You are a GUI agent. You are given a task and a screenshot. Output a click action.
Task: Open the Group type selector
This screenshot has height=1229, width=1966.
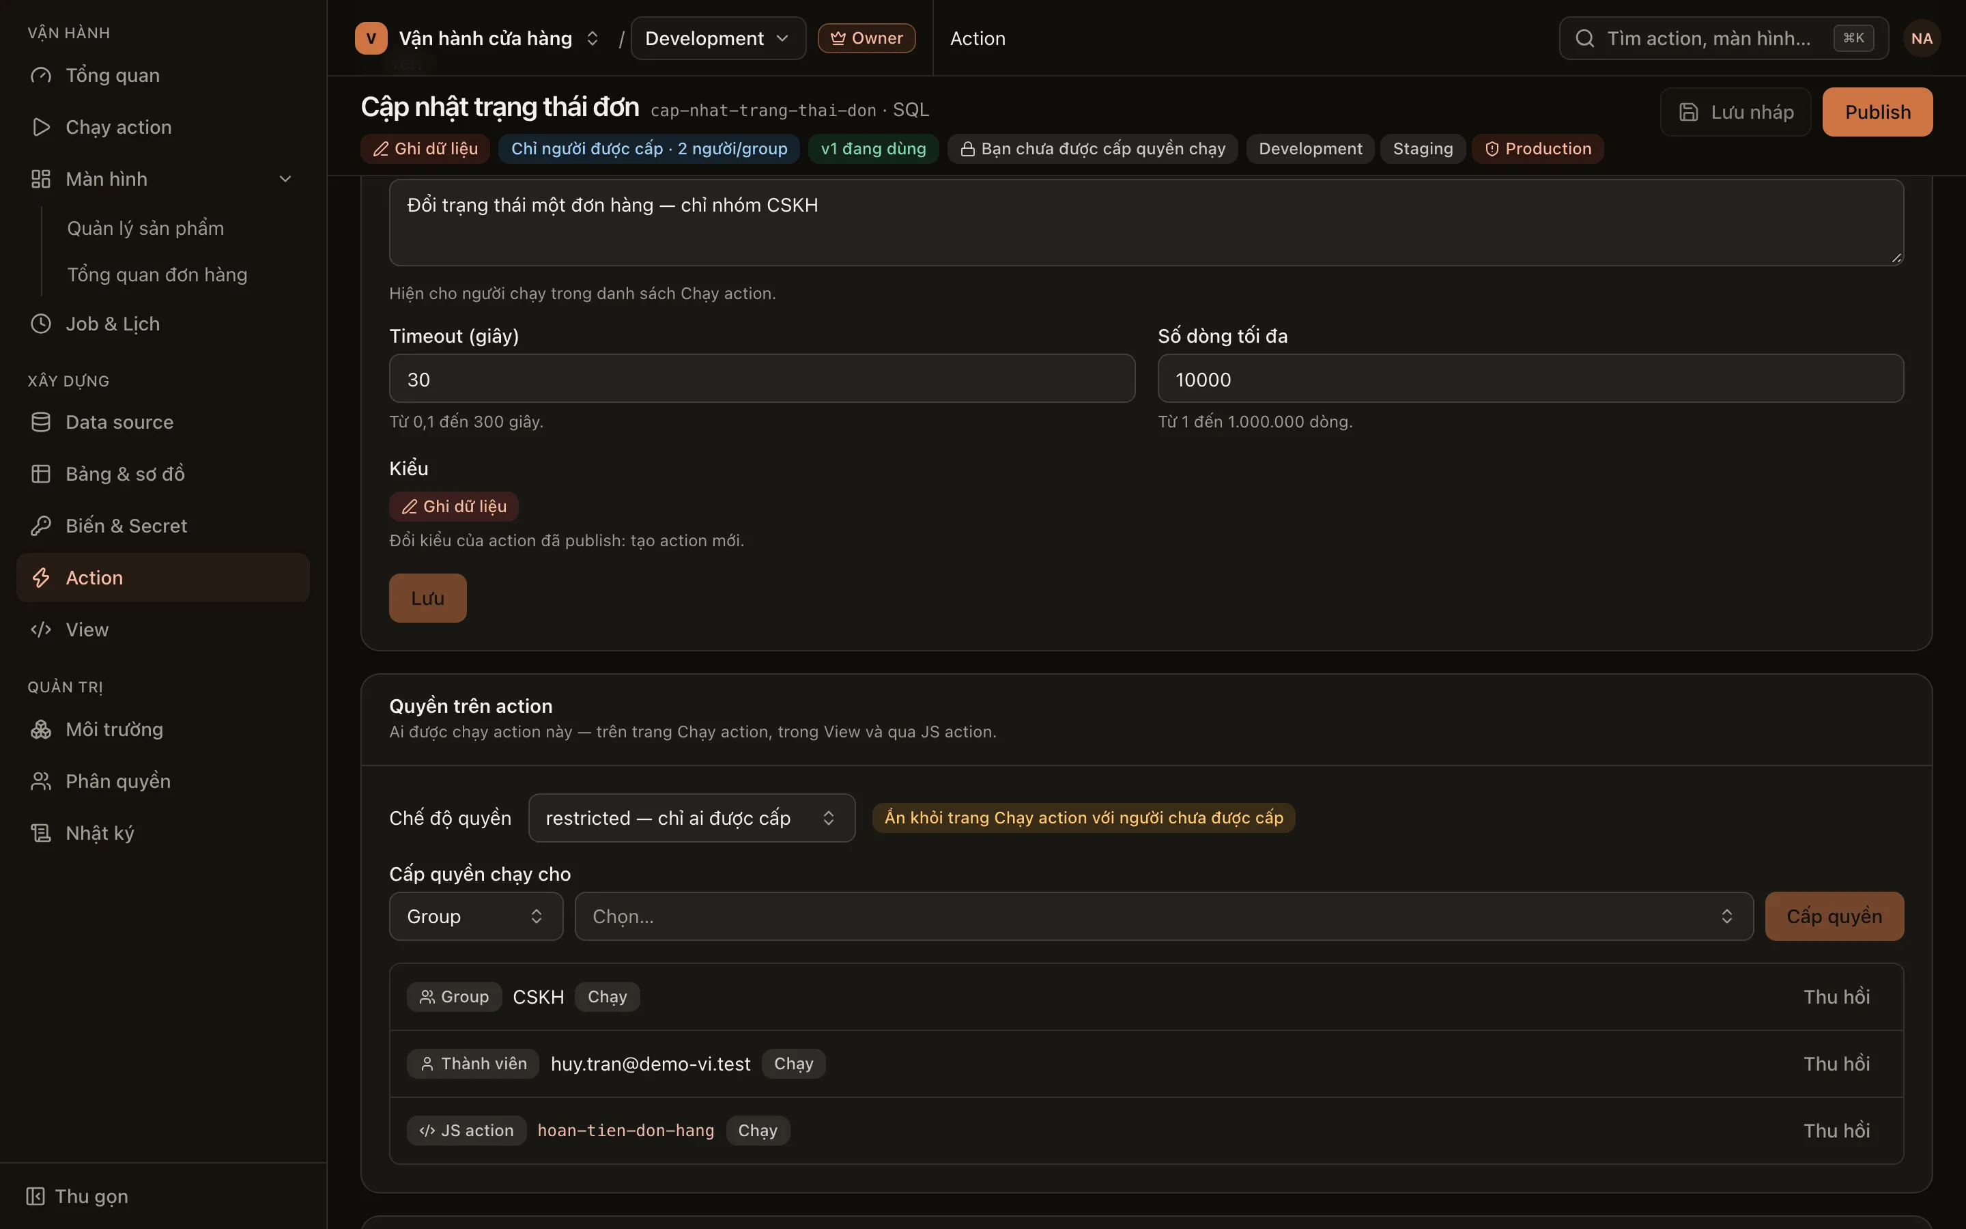point(476,916)
